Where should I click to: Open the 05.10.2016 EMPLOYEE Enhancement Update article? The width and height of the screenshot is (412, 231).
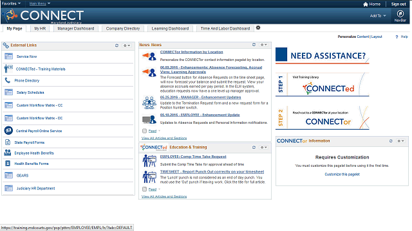[x=200, y=115]
